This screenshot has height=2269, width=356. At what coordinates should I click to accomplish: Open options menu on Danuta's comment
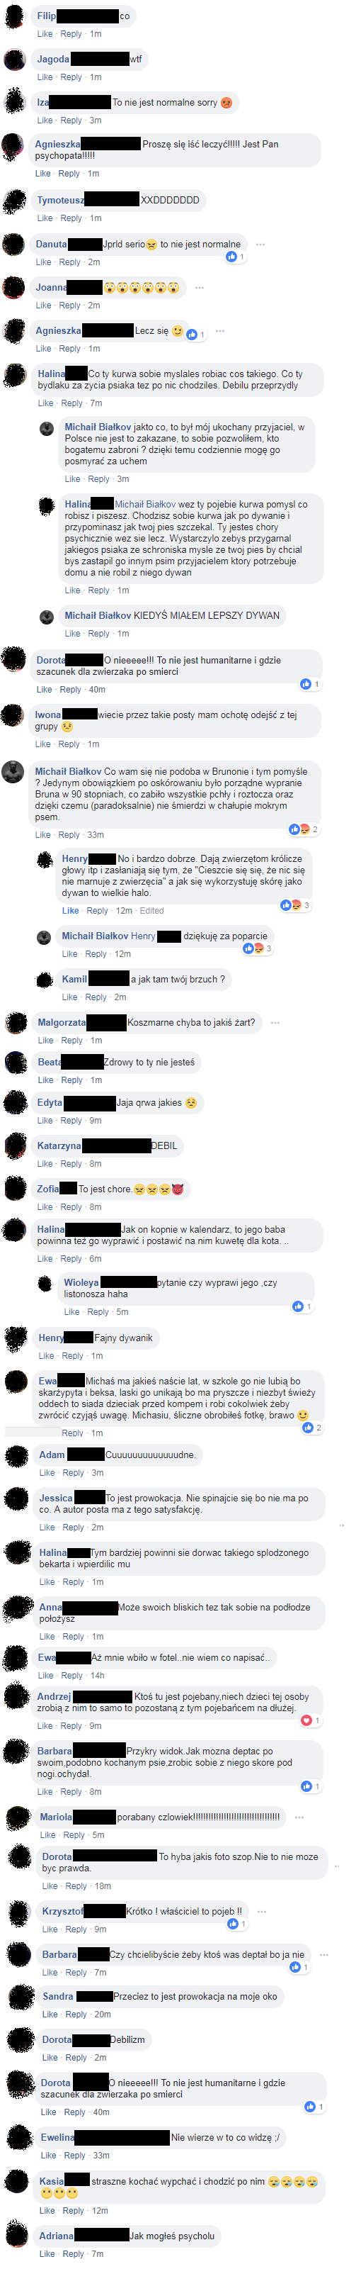pyautogui.click(x=259, y=244)
